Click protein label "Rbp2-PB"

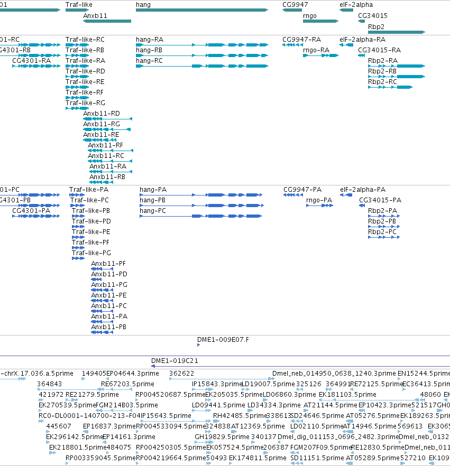(382, 221)
